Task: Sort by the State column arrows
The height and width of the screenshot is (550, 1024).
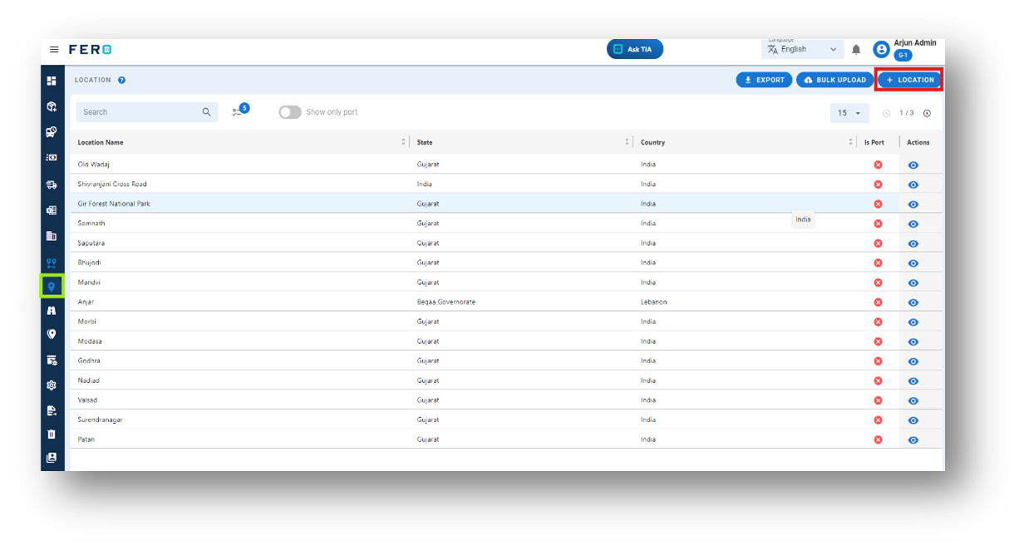Action: [628, 142]
